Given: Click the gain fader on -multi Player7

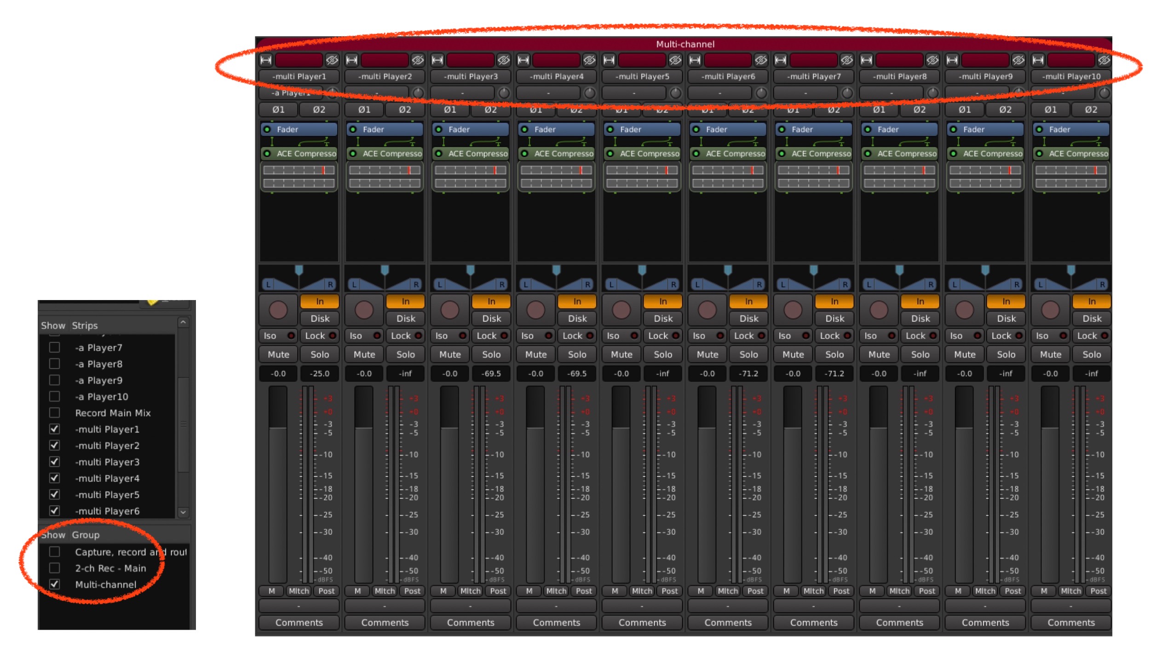Looking at the screenshot, I should pyautogui.click(x=792, y=485).
